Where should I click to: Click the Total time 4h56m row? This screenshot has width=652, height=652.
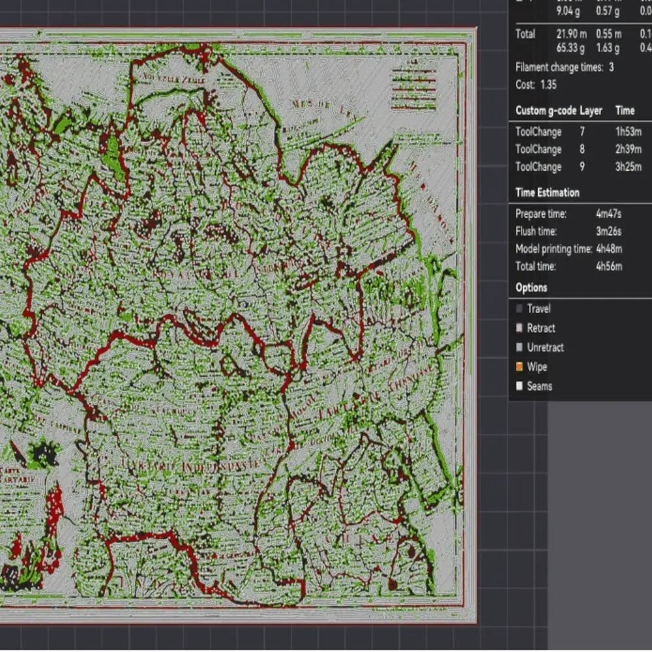point(569,266)
